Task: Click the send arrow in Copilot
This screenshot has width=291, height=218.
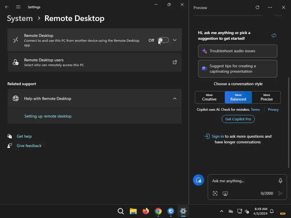Action: [x=280, y=193]
